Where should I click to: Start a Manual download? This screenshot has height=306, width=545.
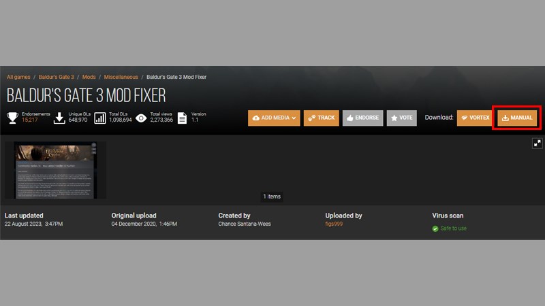tap(517, 118)
